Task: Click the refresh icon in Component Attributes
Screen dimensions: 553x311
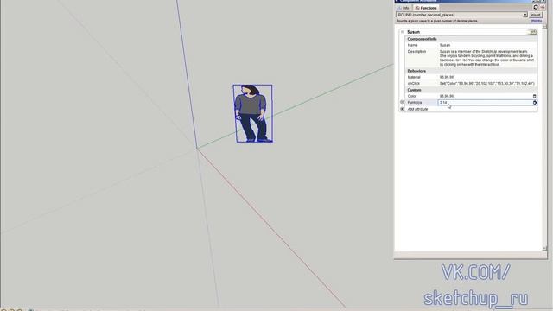Action: (536, 7)
